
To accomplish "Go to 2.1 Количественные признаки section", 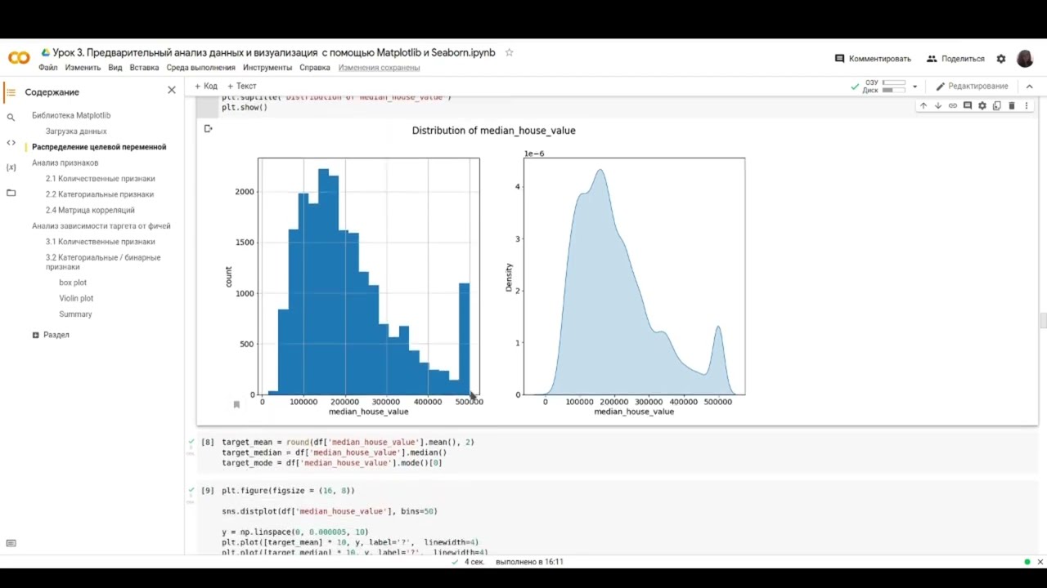I will pyautogui.click(x=101, y=179).
